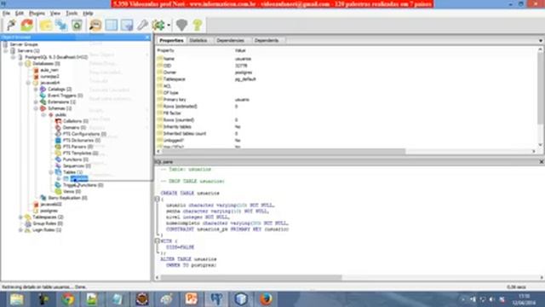Open the Edit menu
This screenshot has height=307, width=545.
tap(20, 14)
